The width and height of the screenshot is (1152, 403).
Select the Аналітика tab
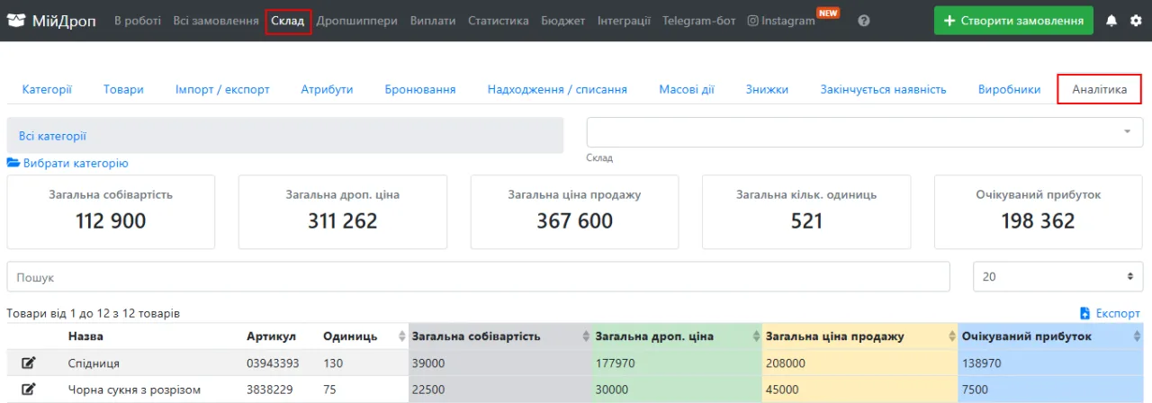(1099, 89)
